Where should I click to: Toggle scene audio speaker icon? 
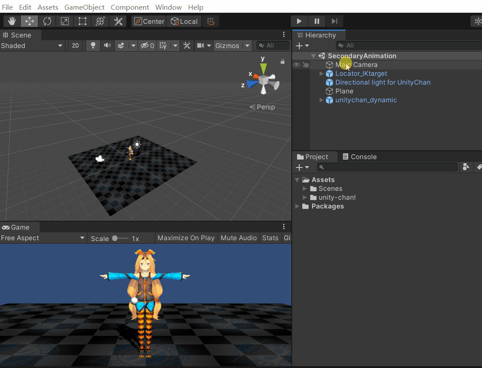click(x=107, y=46)
